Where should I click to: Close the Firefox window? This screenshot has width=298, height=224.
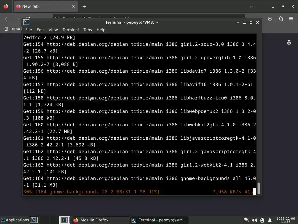point(293,6)
